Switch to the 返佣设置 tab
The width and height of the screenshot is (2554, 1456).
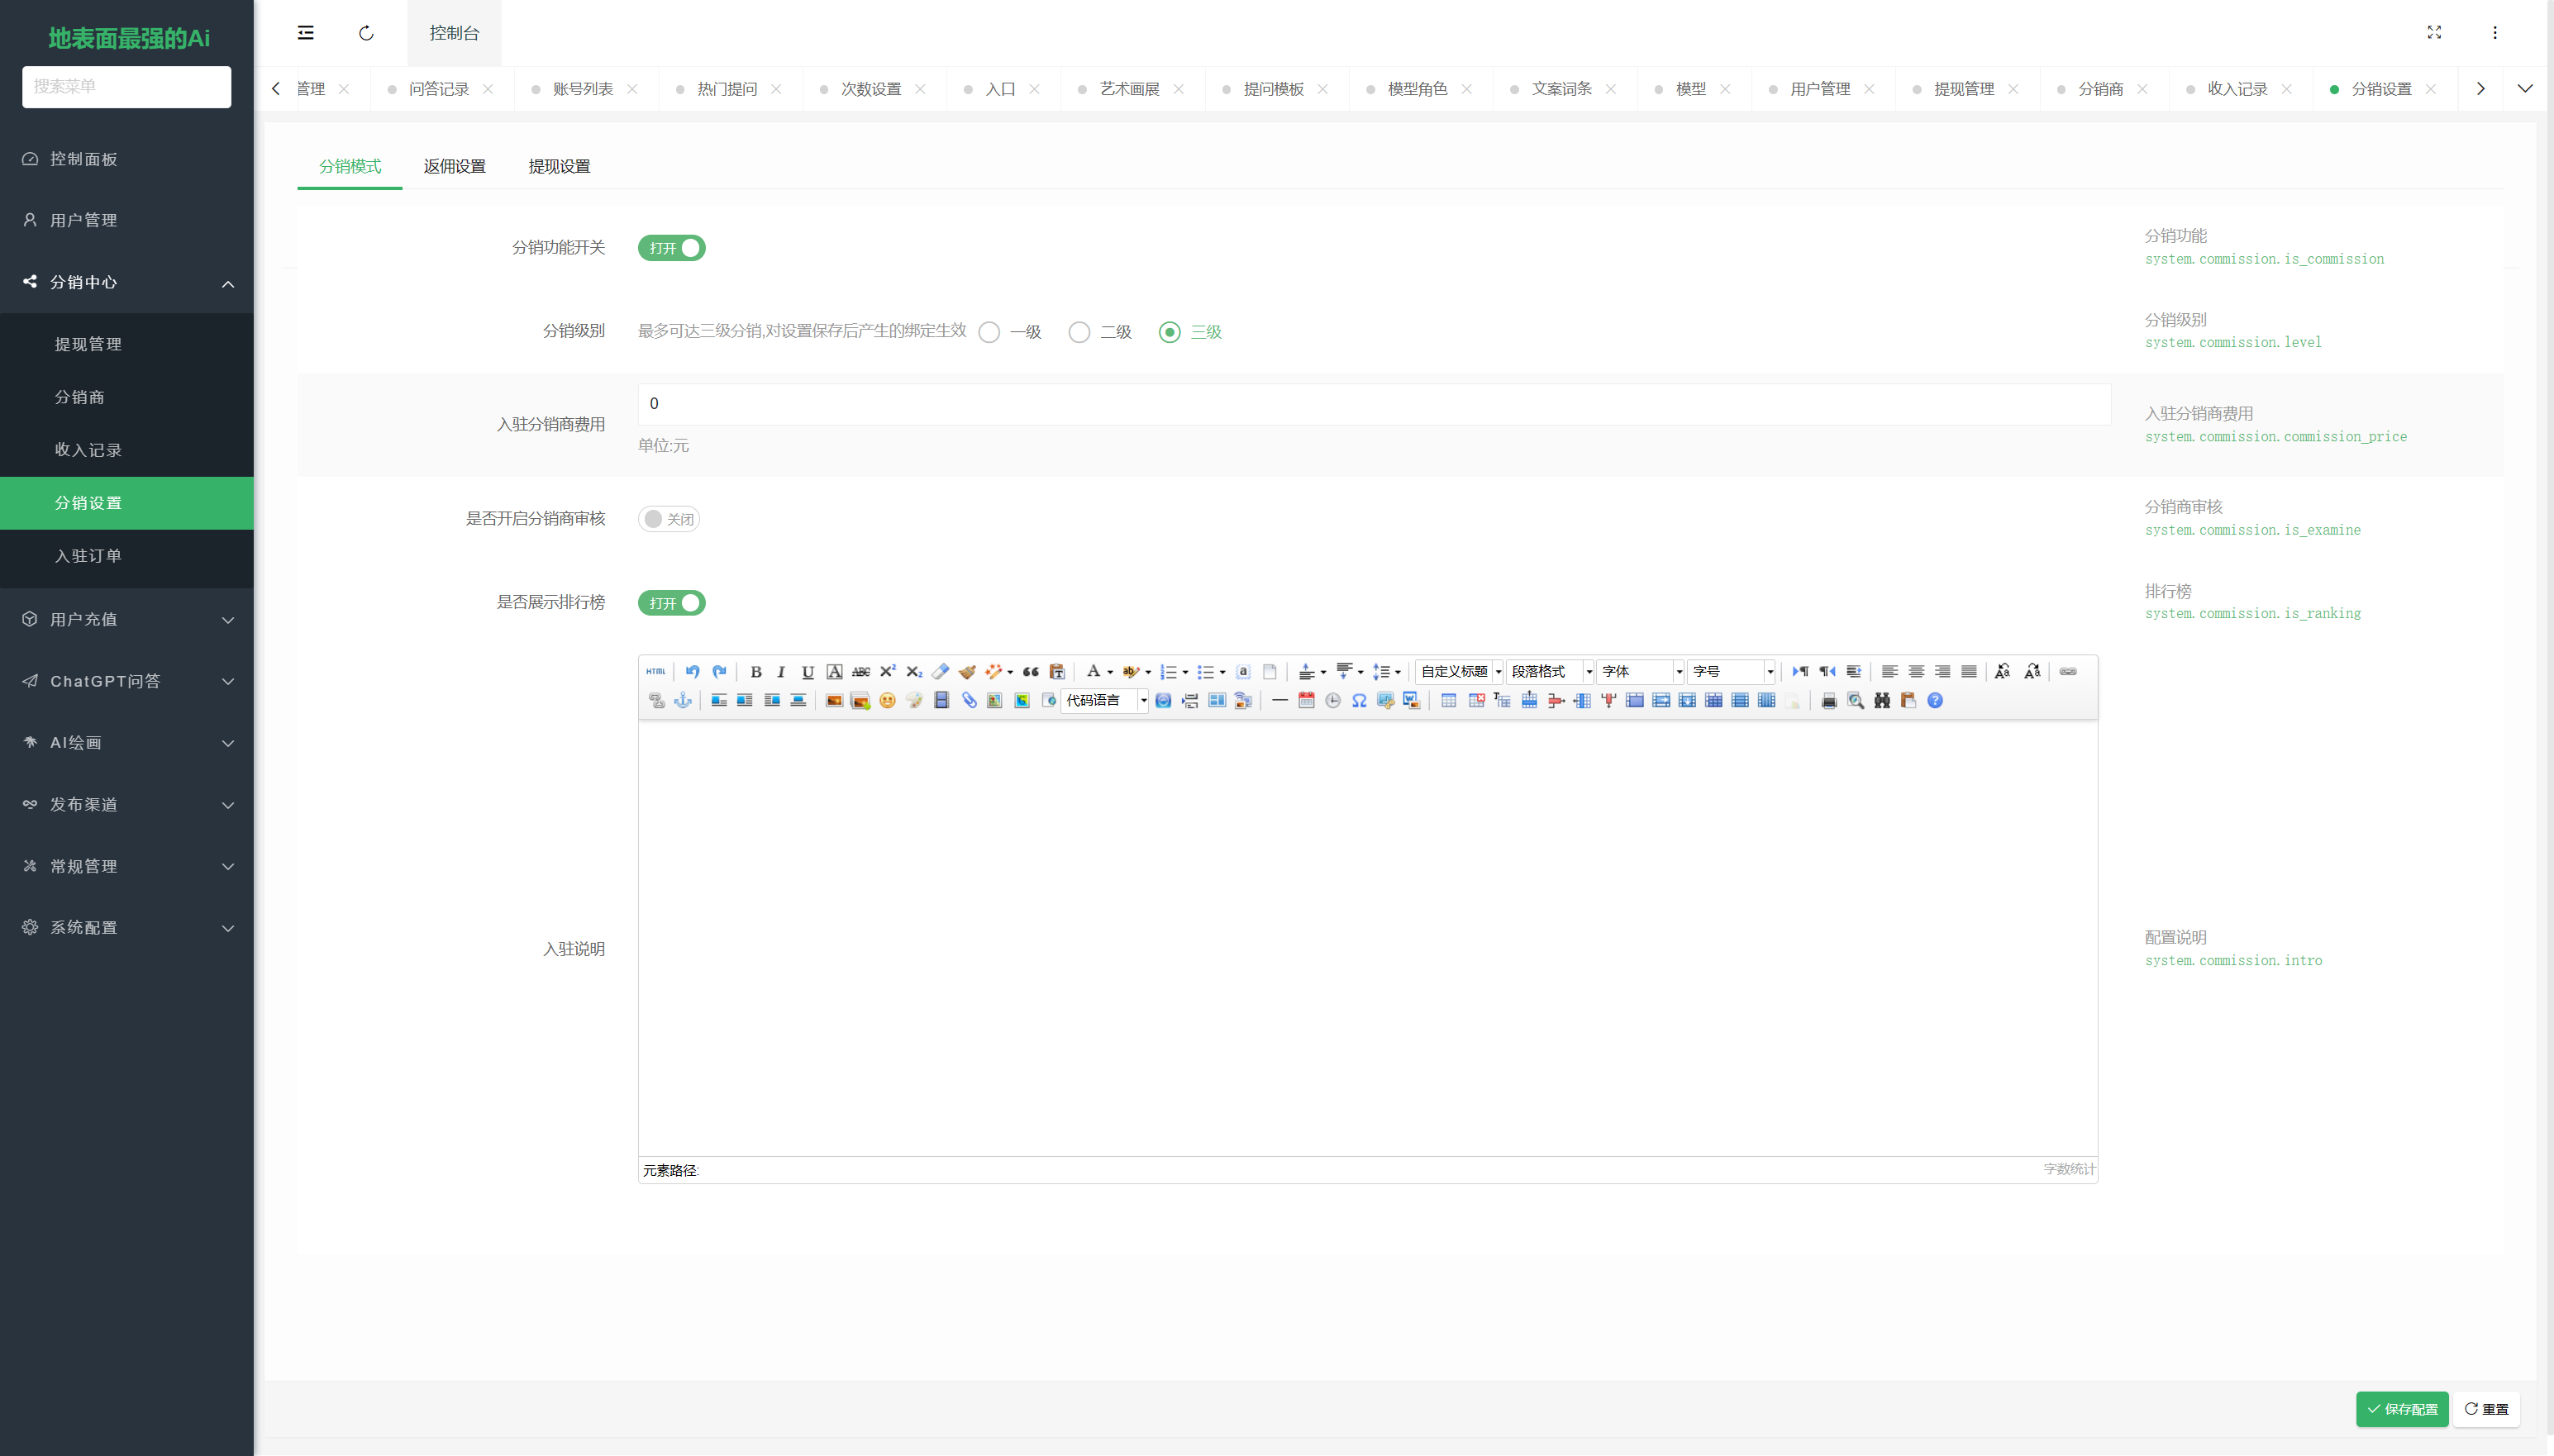click(x=454, y=167)
